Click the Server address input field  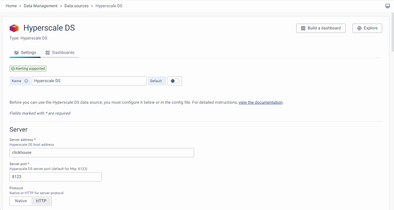102,152
